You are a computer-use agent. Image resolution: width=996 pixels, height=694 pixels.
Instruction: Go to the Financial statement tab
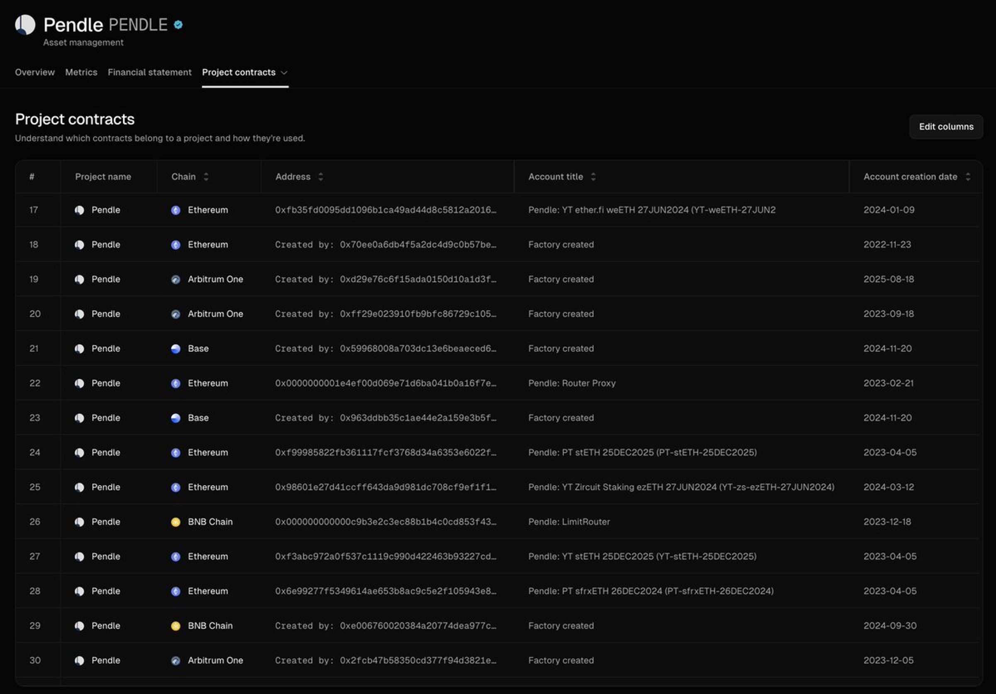(x=150, y=73)
